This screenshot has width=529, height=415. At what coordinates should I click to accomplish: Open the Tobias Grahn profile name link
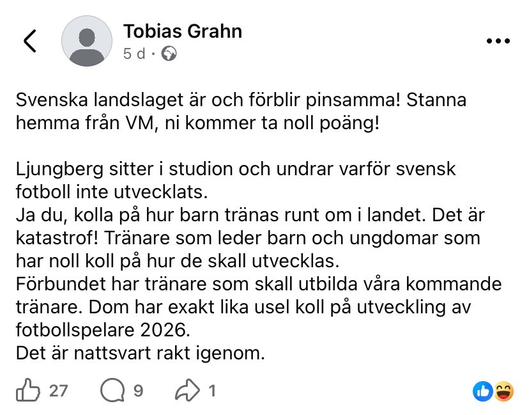coord(183,31)
